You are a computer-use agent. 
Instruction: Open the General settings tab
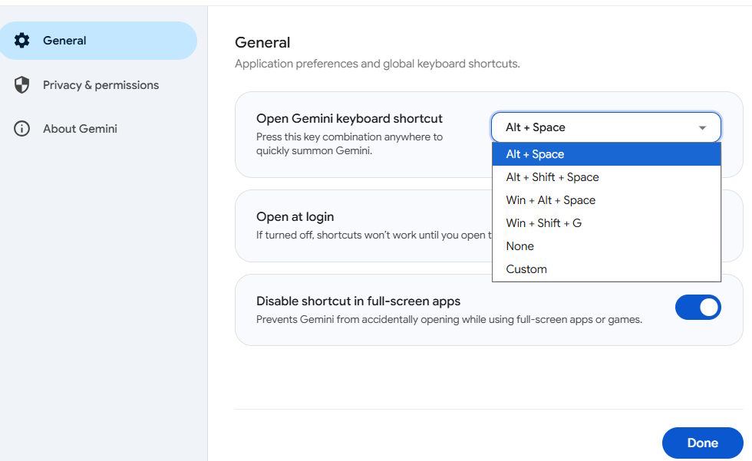98,40
